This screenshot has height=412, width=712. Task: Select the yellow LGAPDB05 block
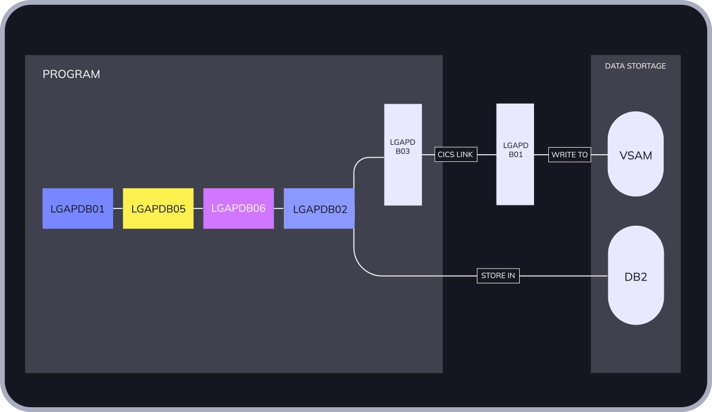(158, 208)
